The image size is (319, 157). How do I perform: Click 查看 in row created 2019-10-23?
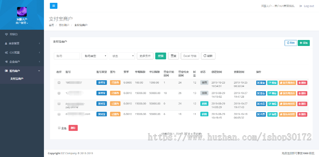click(x=261, y=83)
